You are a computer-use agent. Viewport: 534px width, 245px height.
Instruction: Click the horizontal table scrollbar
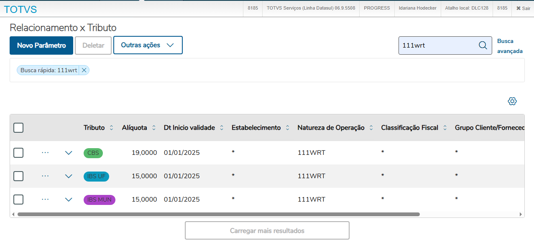[218, 214]
